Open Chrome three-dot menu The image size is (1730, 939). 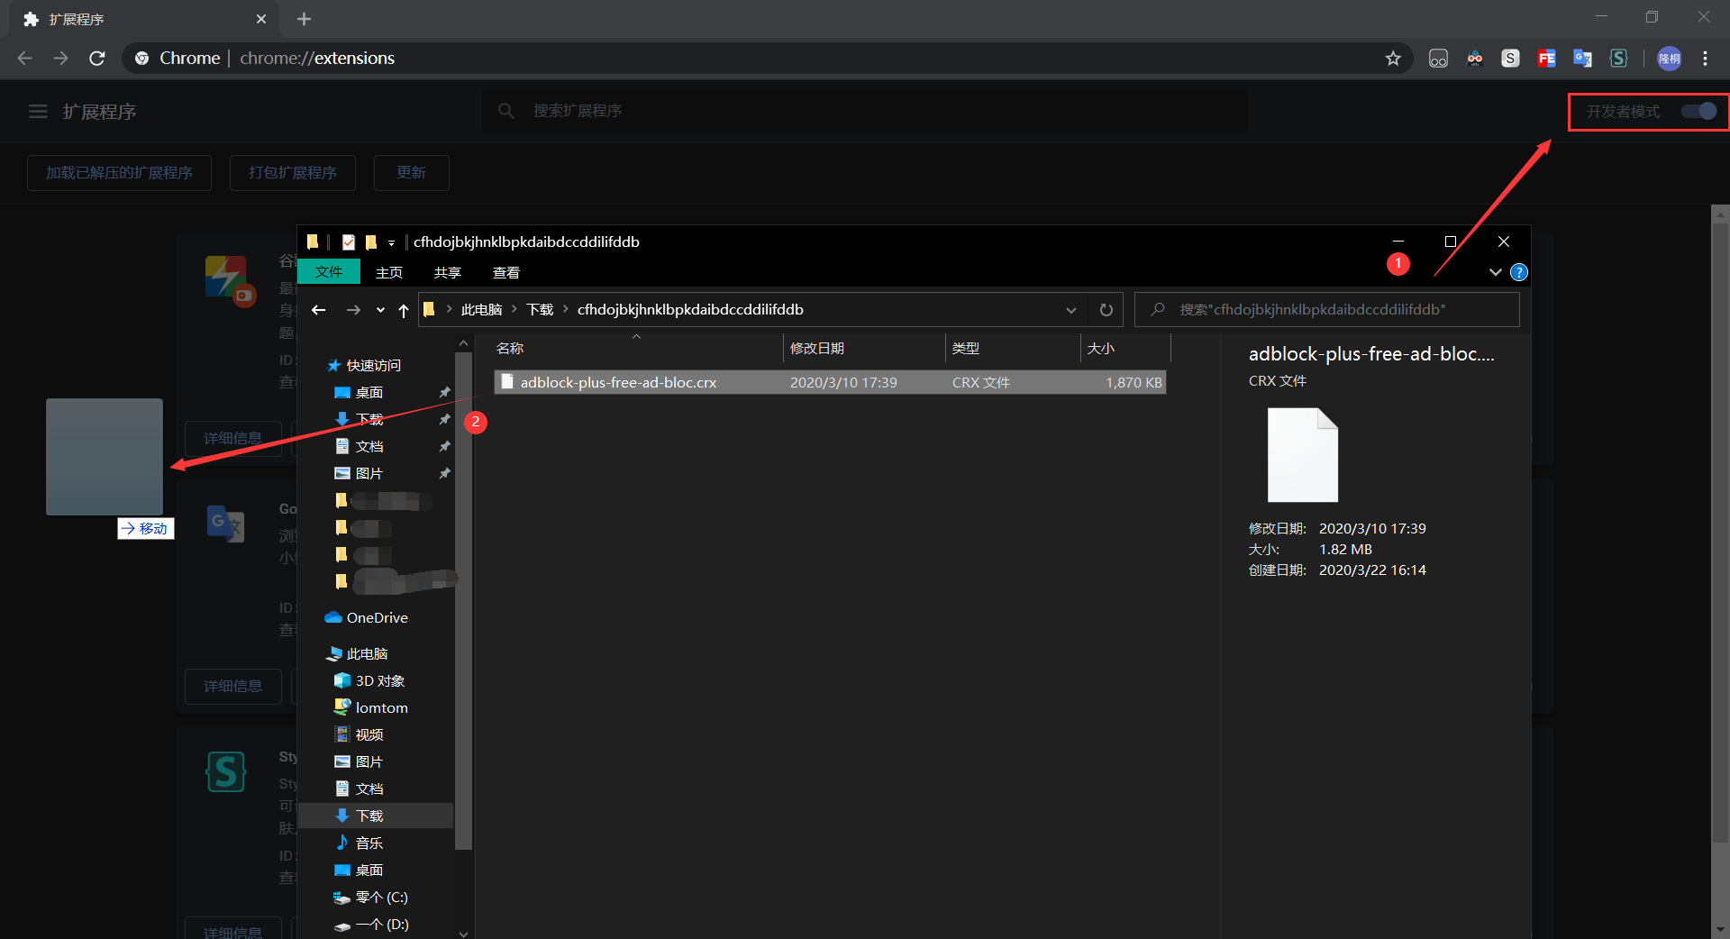(1705, 59)
